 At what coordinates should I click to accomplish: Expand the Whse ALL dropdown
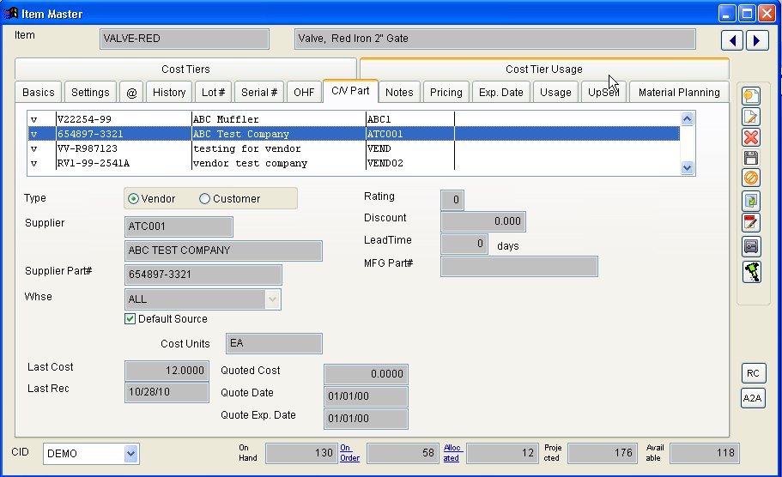click(273, 299)
